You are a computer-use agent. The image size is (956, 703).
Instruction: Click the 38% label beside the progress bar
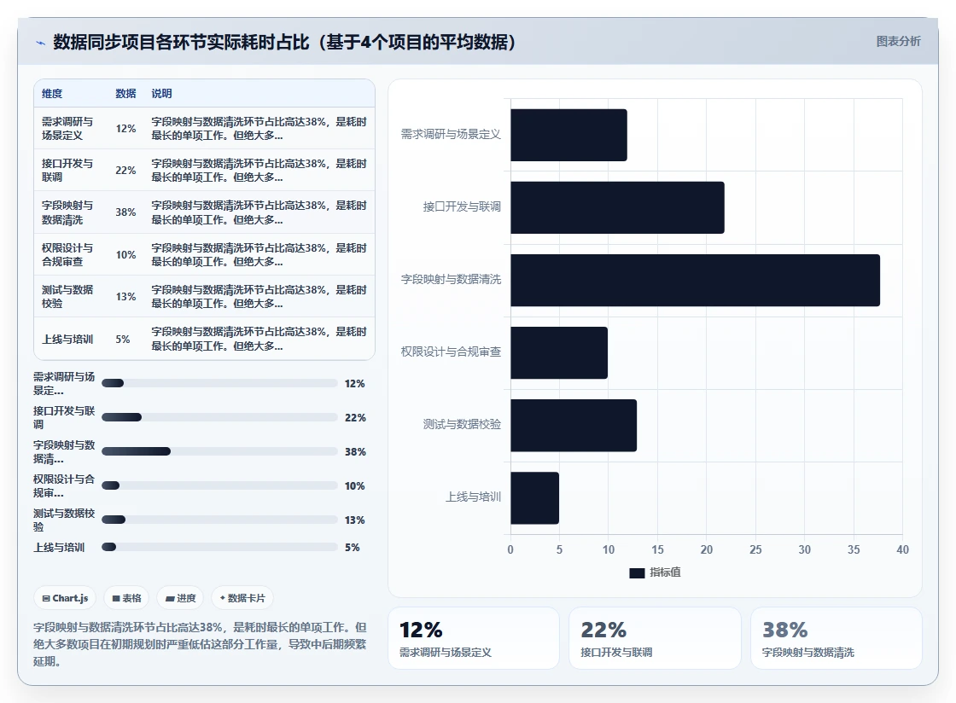coord(355,451)
